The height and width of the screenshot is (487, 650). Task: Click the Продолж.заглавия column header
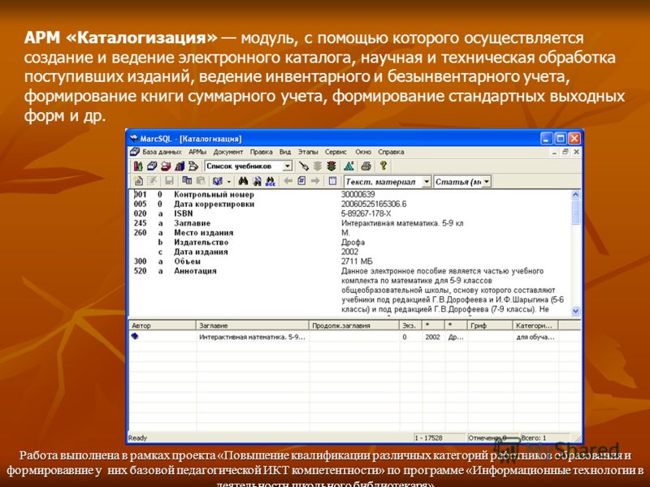(354, 325)
